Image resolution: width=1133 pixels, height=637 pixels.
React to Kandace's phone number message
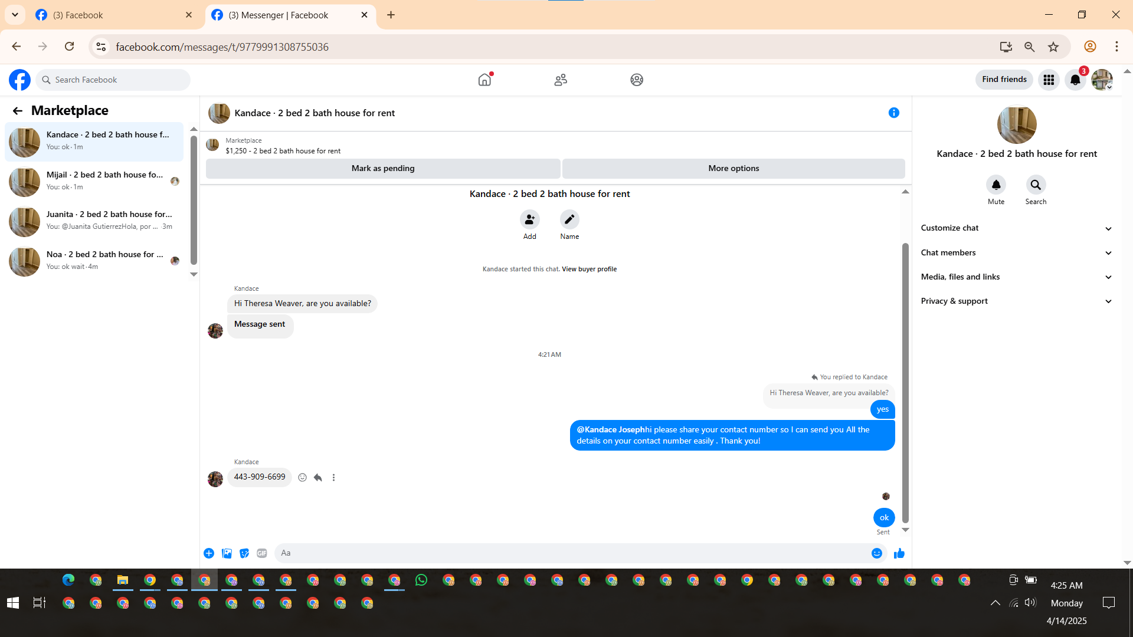[x=302, y=478]
